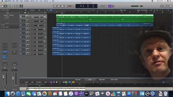This screenshot has height=97, width=173.
Task: Open the Music app from the Dock
Action: point(71,94)
